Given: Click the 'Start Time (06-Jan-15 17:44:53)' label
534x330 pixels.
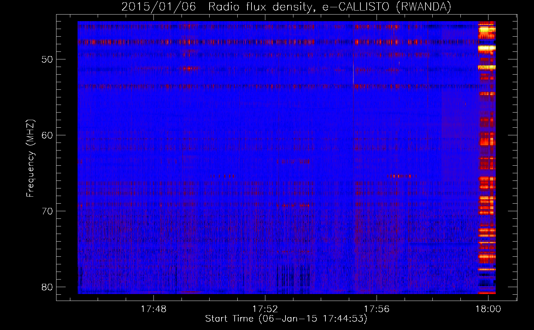Looking at the screenshot, I should pos(286,319).
